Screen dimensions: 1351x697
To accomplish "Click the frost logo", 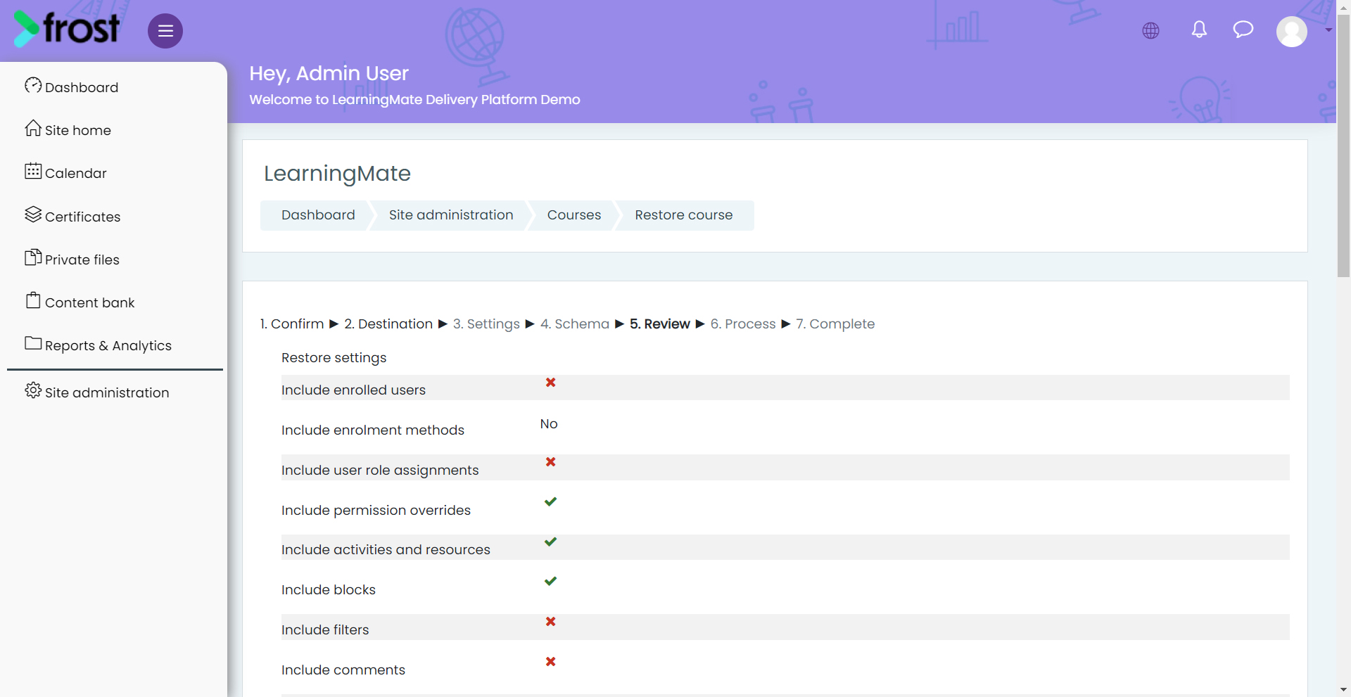I will 66,29.
